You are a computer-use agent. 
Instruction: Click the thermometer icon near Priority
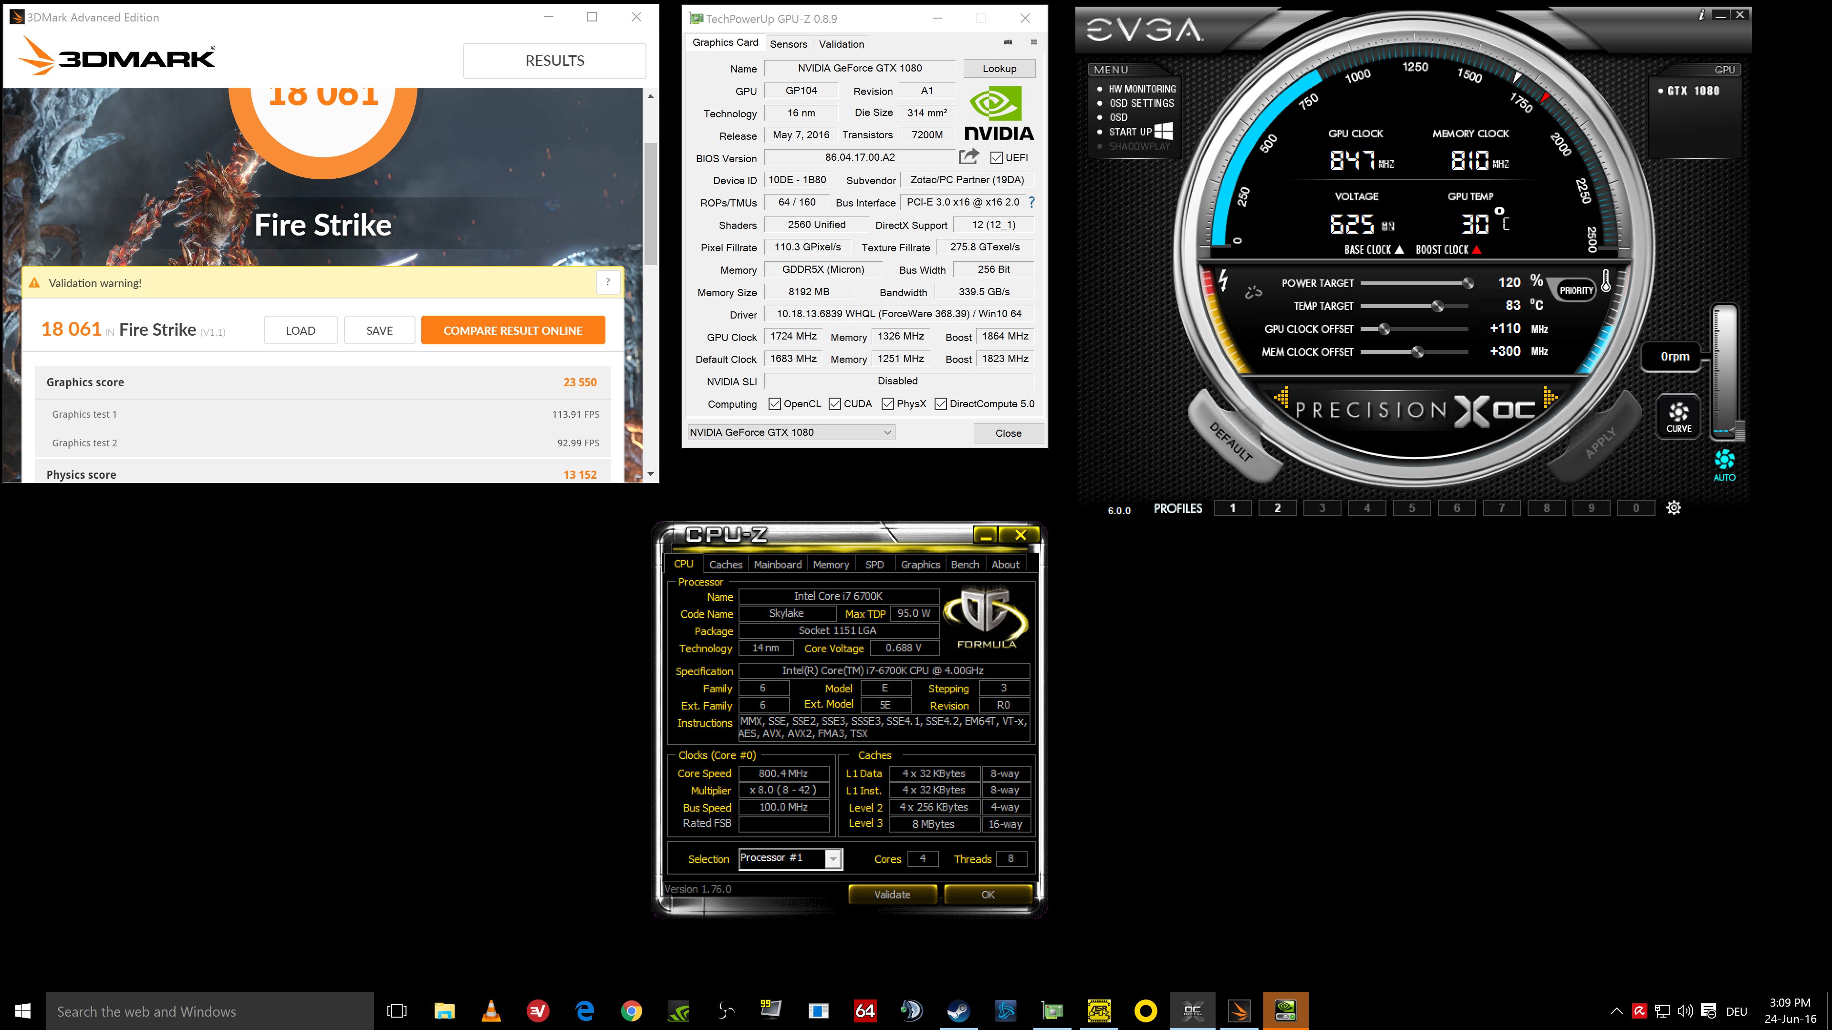1606,281
